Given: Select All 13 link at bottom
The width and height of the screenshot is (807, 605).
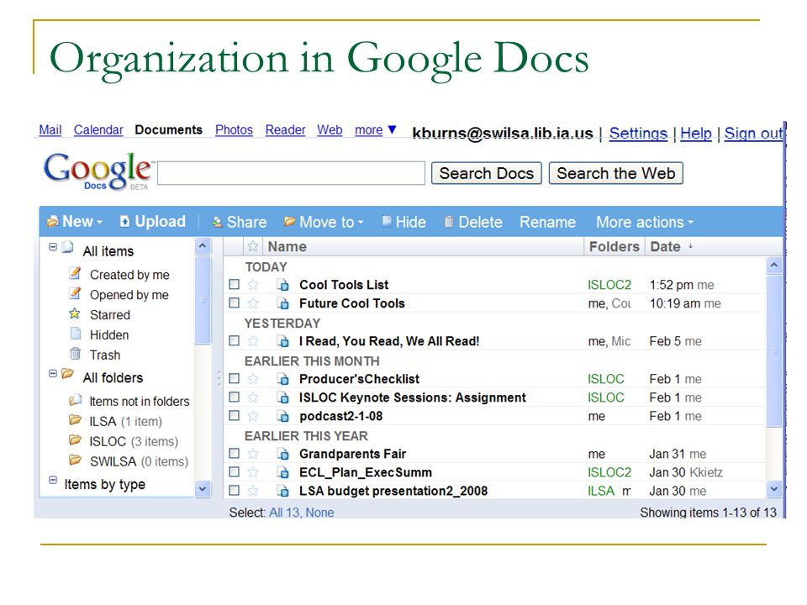Looking at the screenshot, I should click(x=284, y=513).
